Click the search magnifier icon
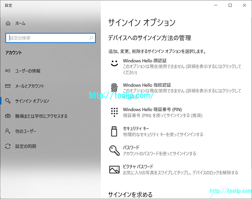This screenshot has width=252, height=199. 91,38
